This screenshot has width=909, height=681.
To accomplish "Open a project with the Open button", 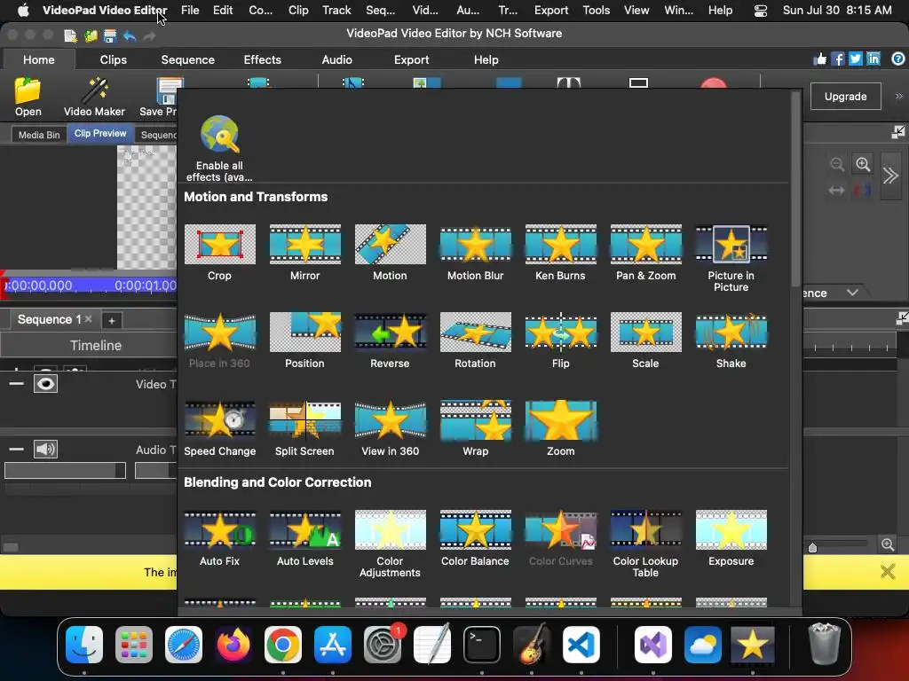I will (28, 98).
